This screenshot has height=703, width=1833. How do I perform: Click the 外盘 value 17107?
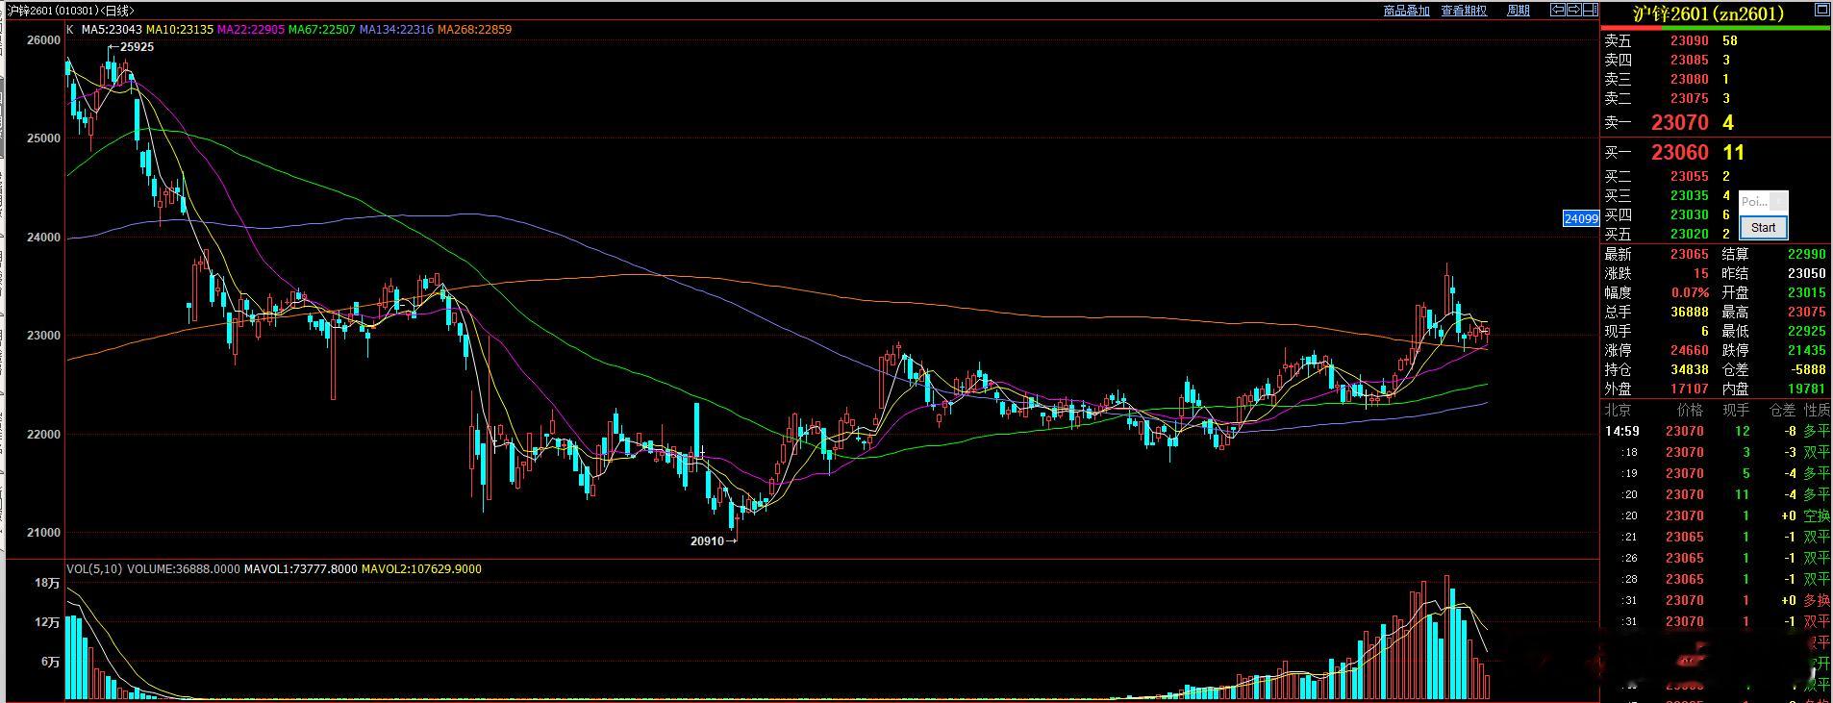click(1690, 389)
